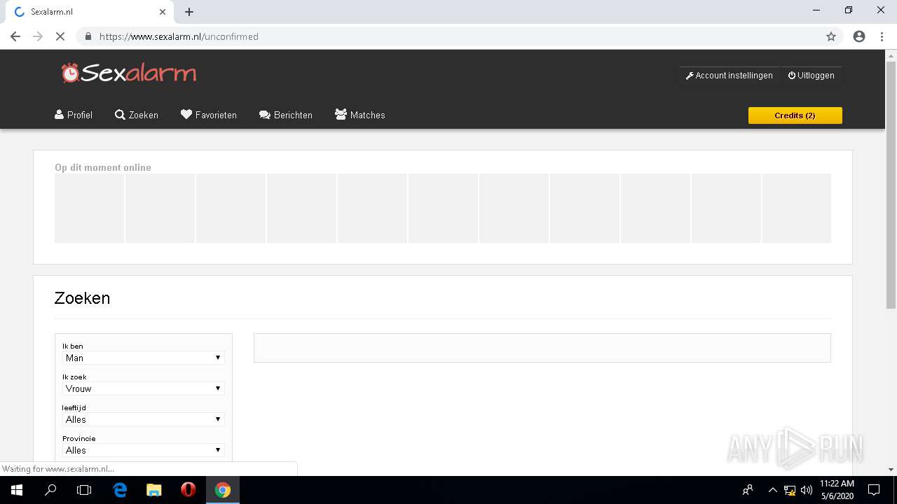
Task: Open the volume control in system tray
Action: tap(807, 490)
